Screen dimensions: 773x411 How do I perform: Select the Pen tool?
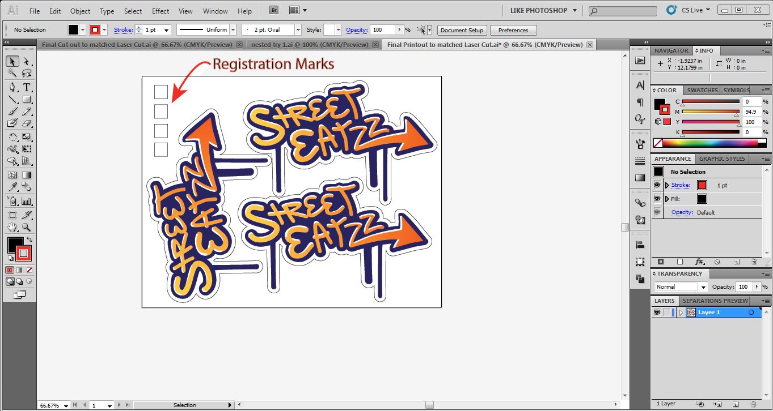(12, 87)
